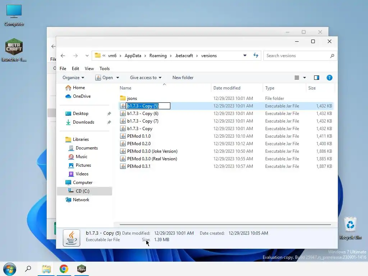
Task: Open the recent locations chevron
Action: point(87,56)
